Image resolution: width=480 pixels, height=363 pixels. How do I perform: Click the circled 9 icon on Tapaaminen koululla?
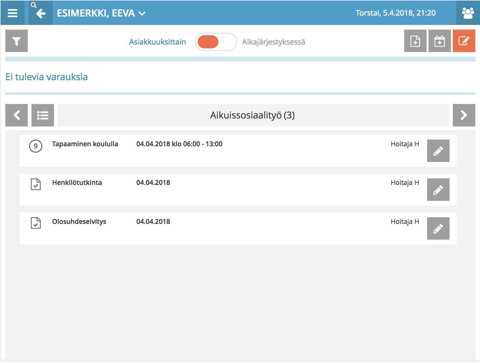36,146
